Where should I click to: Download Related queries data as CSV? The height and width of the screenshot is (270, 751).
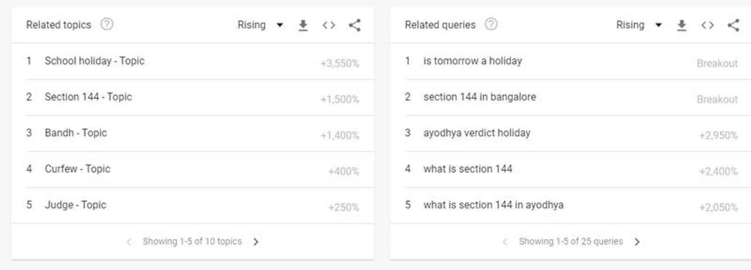pos(681,25)
